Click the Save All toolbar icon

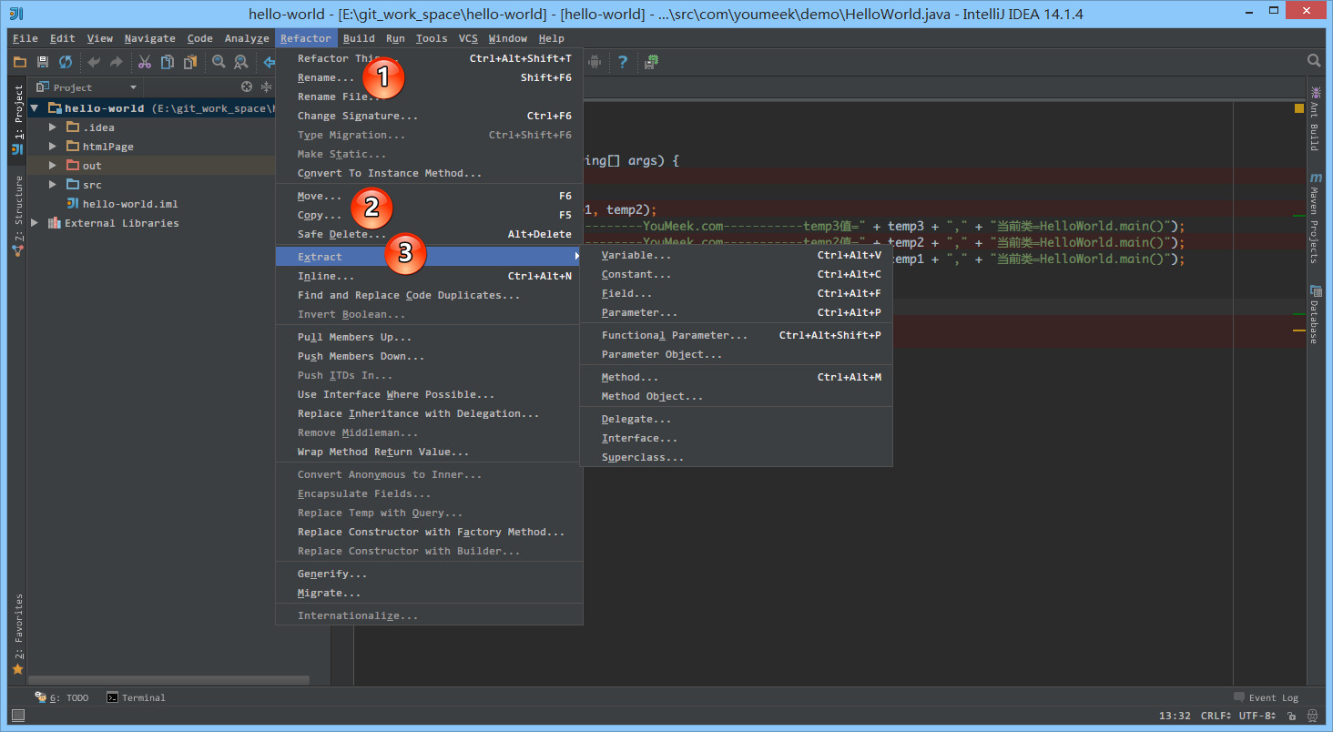point(42,62)
